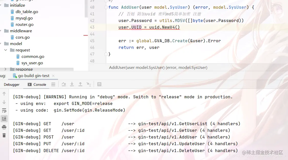Click the Run to Cursor debug icon
Screen dimensions: 288x160
(x=89, y=84)
